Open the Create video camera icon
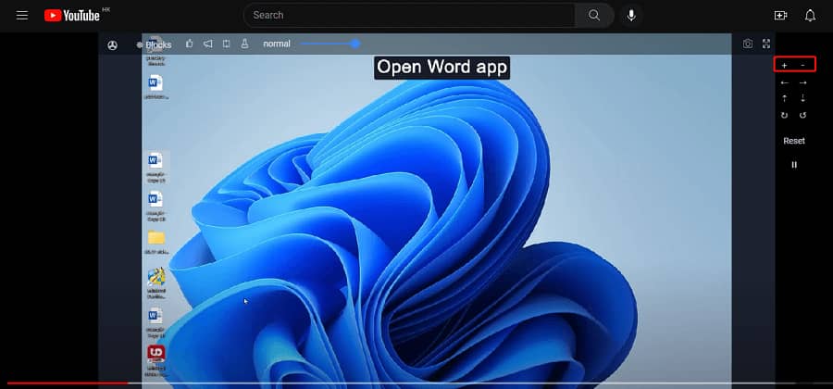Image resolution: width=833 pixels, height=389 pixels. 780,16
